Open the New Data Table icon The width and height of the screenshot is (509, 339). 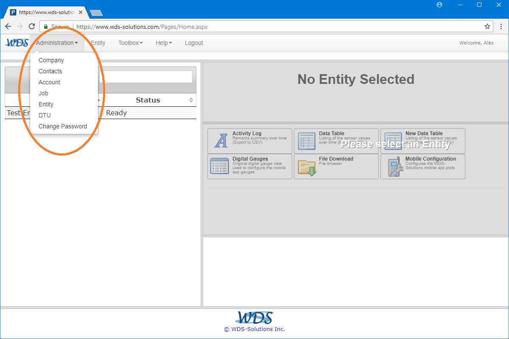click(393, 141)
